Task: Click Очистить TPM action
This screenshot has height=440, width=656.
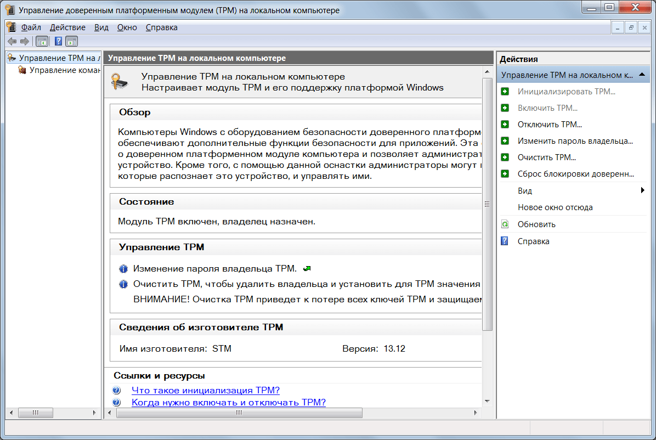Action: coord(546,157)
